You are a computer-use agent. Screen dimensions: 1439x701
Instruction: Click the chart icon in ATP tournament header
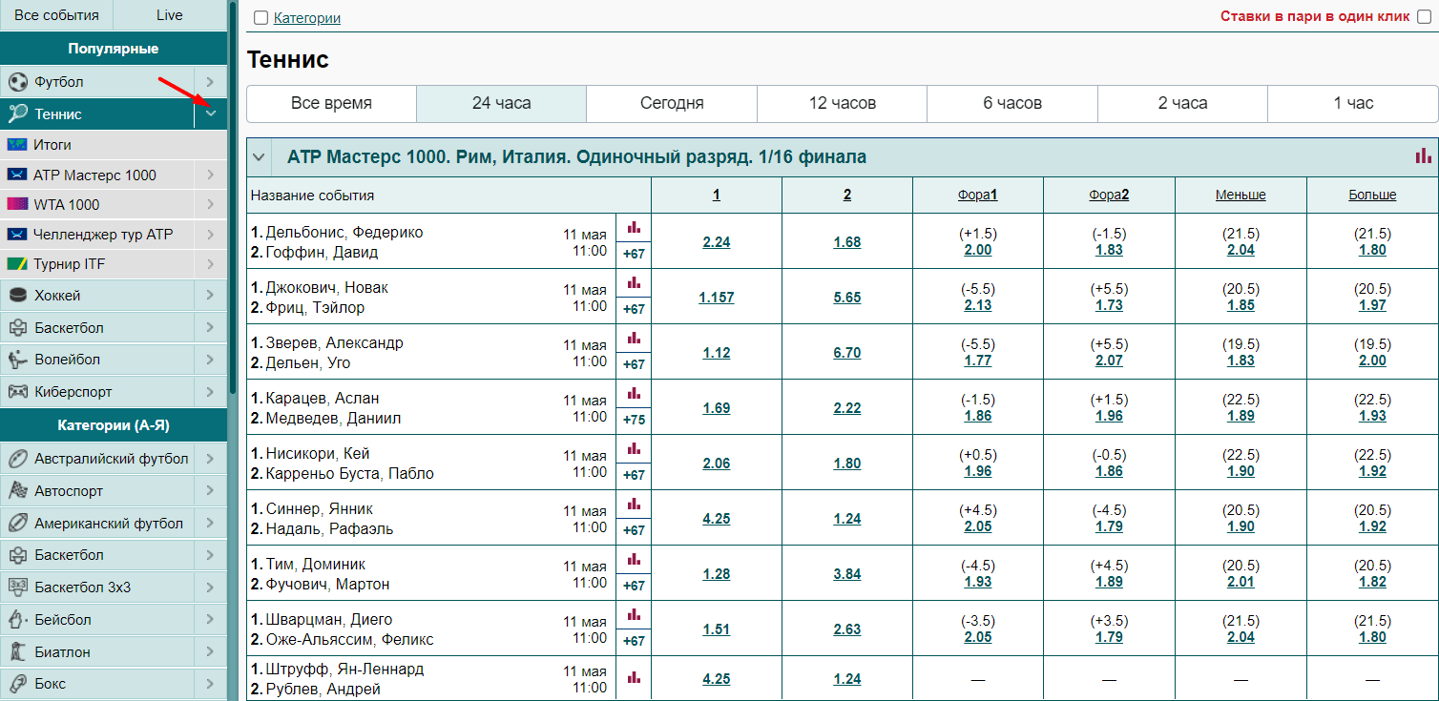[x=1423, y=155]
